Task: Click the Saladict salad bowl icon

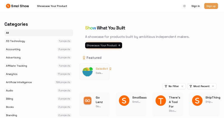Action: tap(88, 72)
